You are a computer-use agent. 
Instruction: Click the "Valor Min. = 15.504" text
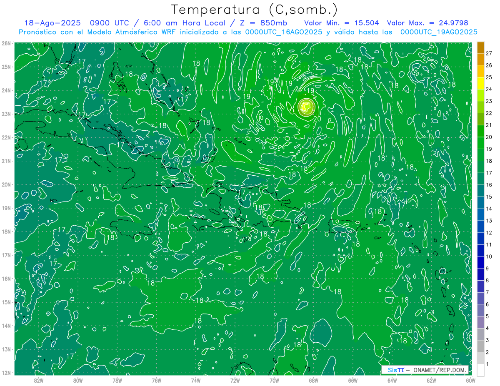[x=341, y=23]
